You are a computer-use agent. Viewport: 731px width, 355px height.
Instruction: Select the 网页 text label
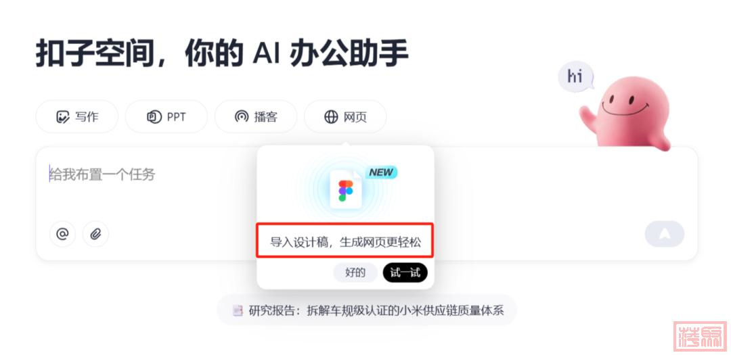click(x=355, y=117)
